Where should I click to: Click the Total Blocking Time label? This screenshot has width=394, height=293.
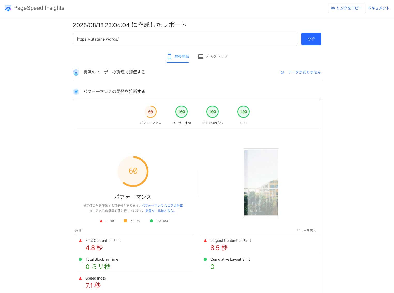(102, 259)
